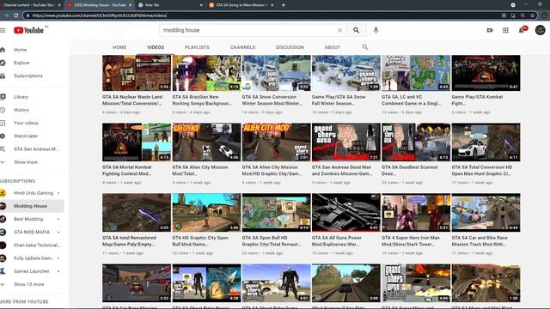This screenshot has height=309, width=550.
Task: Open GTA SA total Remastered Map thumbnail
Action: pyautogui.click(x=137, y=213)
